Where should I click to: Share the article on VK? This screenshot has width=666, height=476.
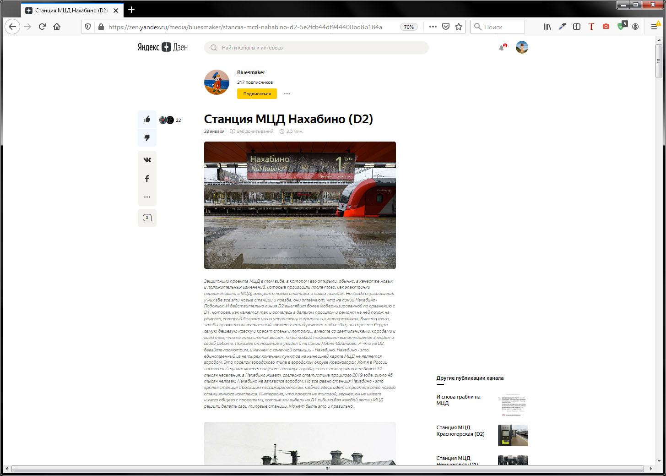[147, 160]
